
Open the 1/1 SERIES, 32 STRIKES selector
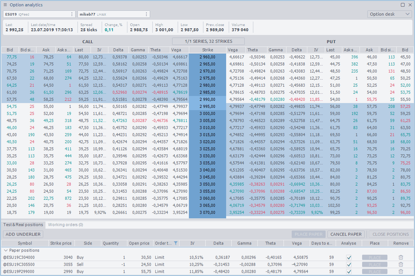(x=207, y=41)
